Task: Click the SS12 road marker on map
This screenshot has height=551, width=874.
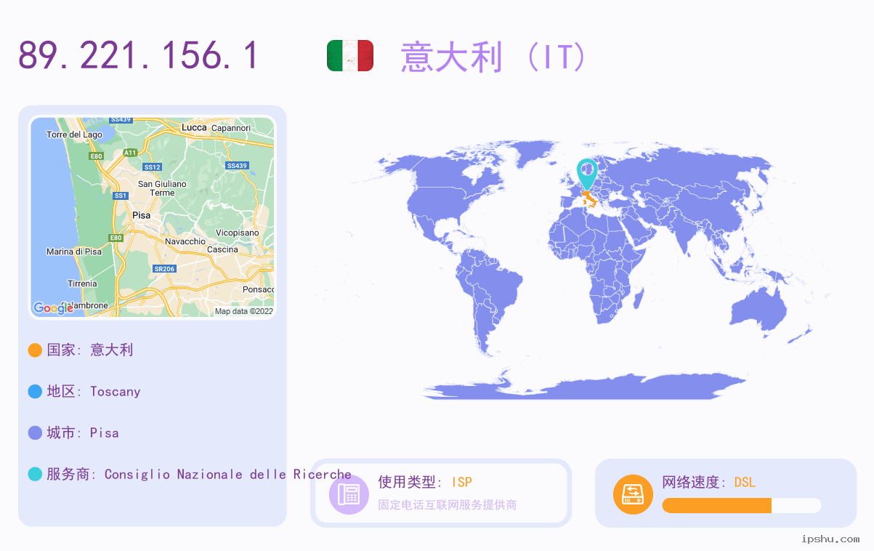Action: [x=152, y=167]
